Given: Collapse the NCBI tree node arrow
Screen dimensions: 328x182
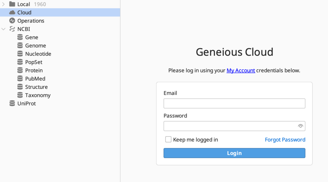Looking at the screenshot, I should (4, 29).
